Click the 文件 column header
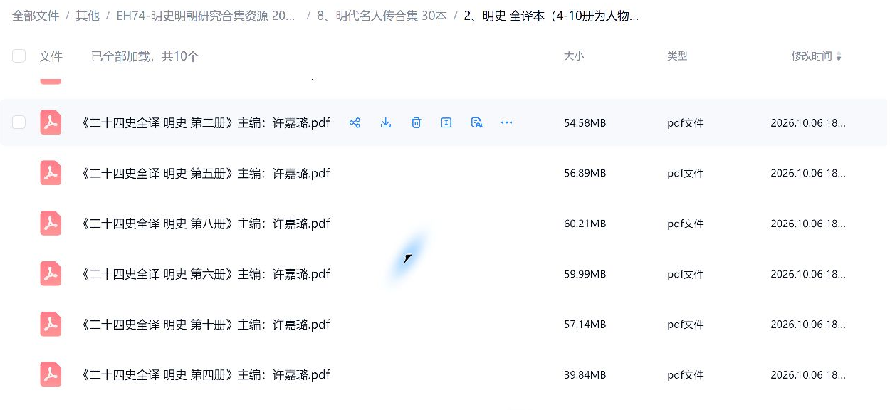 51,56
